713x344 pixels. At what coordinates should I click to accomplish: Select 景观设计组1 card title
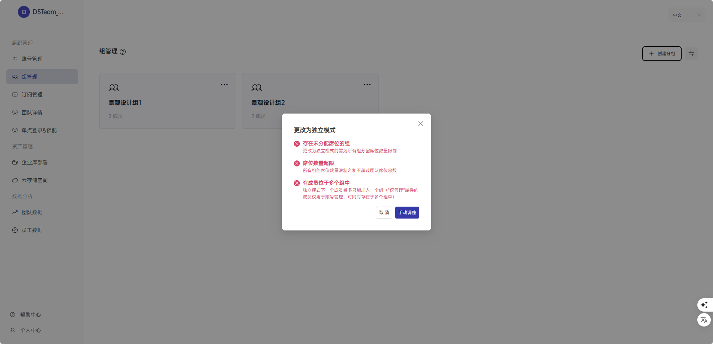pyautogui.click(x=125, y=103)
